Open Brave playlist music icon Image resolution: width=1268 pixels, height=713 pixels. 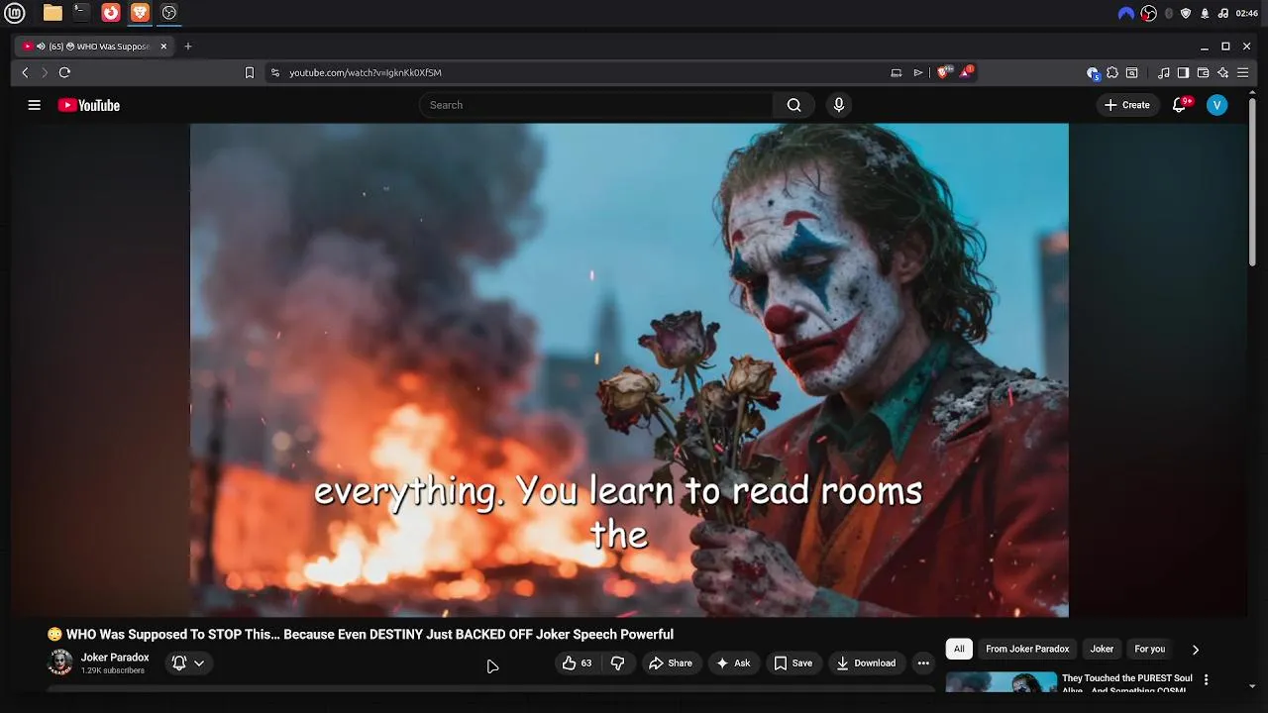(x=1164, y=72)
